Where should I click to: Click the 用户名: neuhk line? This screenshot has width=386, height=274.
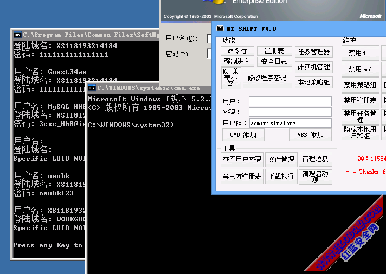tap(42, 175)
